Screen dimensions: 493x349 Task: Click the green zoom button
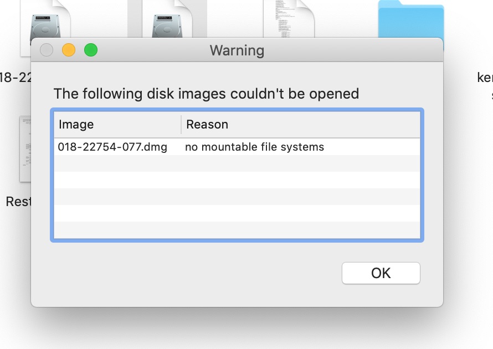pos(91,50)
